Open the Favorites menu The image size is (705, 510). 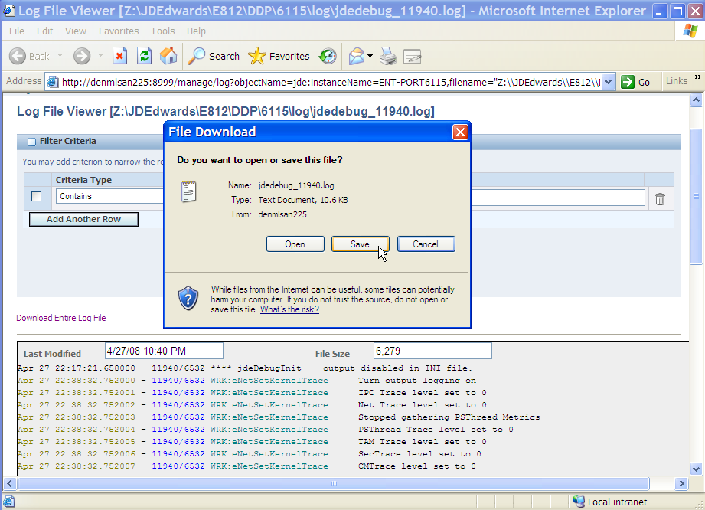click(119, 31)
